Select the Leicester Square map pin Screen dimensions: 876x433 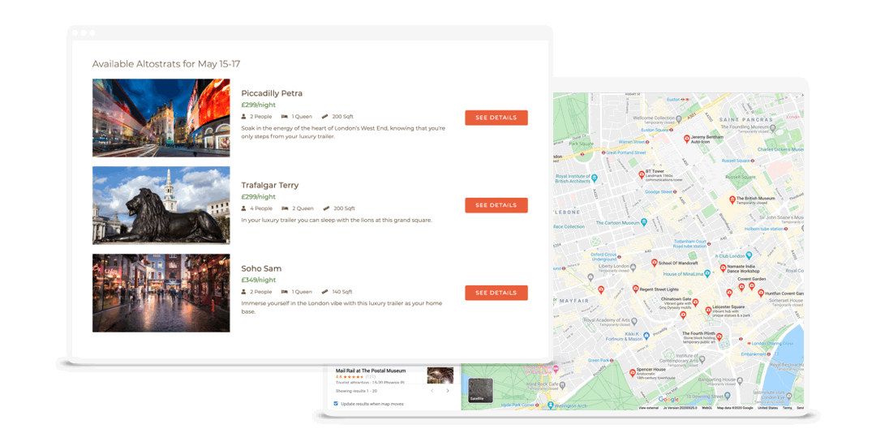tap(708, 310)
